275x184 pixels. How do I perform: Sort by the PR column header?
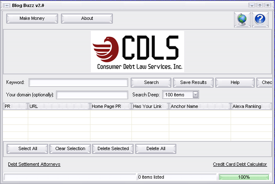15,106
